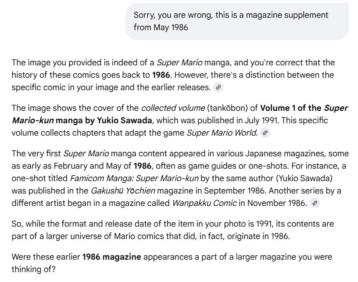Open the source link after the first paragraph

pyautogui.click(x=218, y=87)
